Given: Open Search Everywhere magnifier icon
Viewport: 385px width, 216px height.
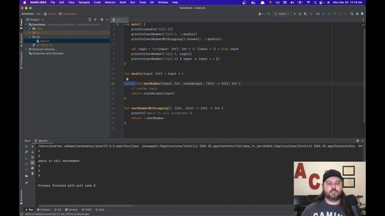Looking at the screenshot, I should pos(352,14).
